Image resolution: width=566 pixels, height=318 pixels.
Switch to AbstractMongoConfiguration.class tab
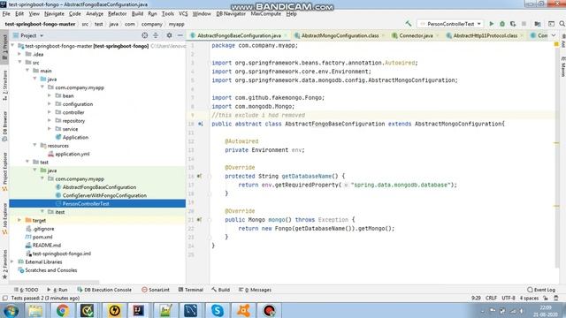click(340, 35)
